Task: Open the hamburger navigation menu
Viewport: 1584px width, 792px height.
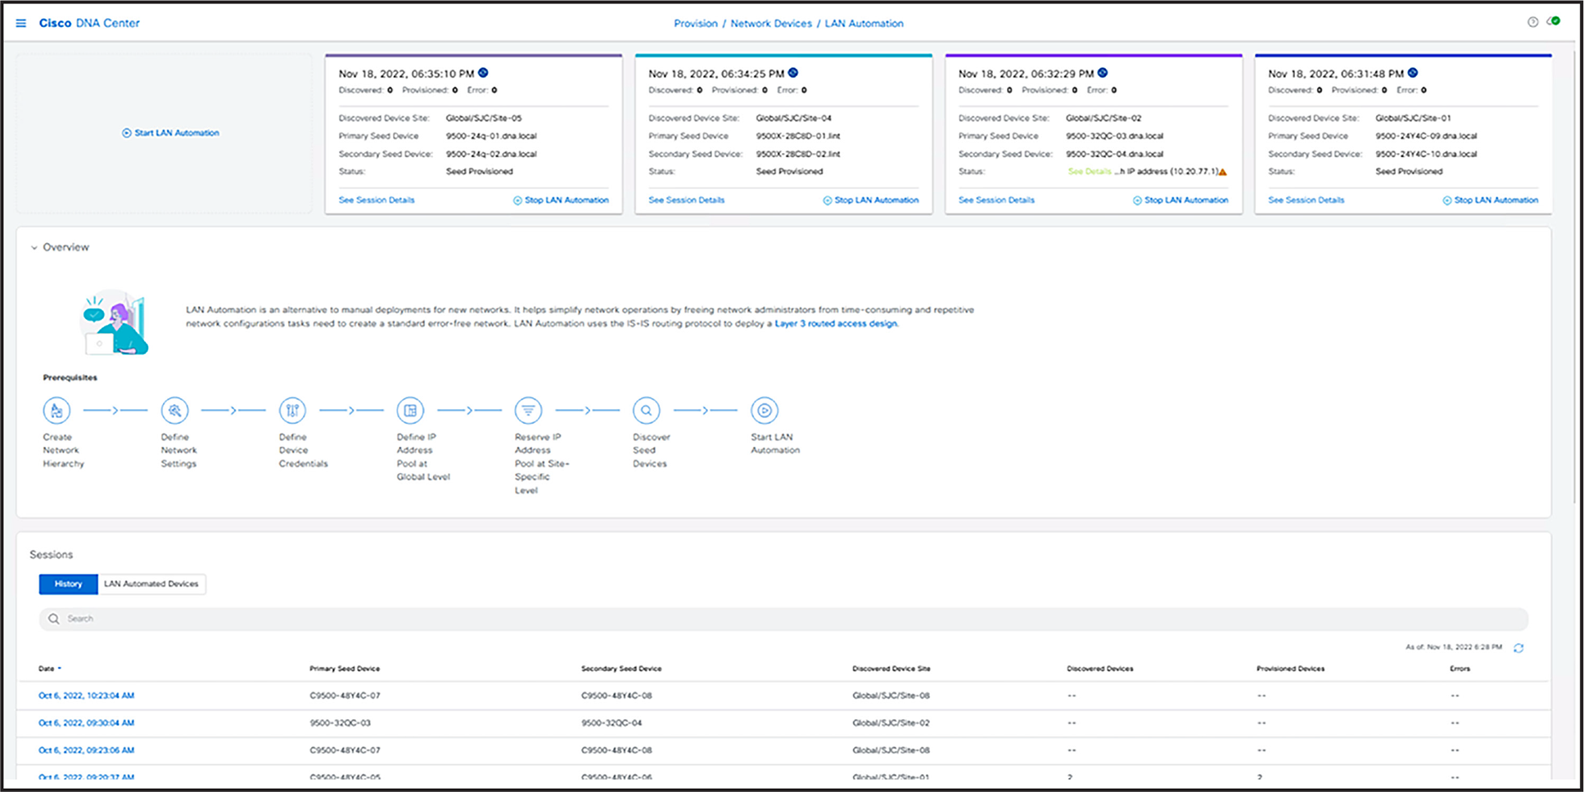Action: (x=21, y=23)
